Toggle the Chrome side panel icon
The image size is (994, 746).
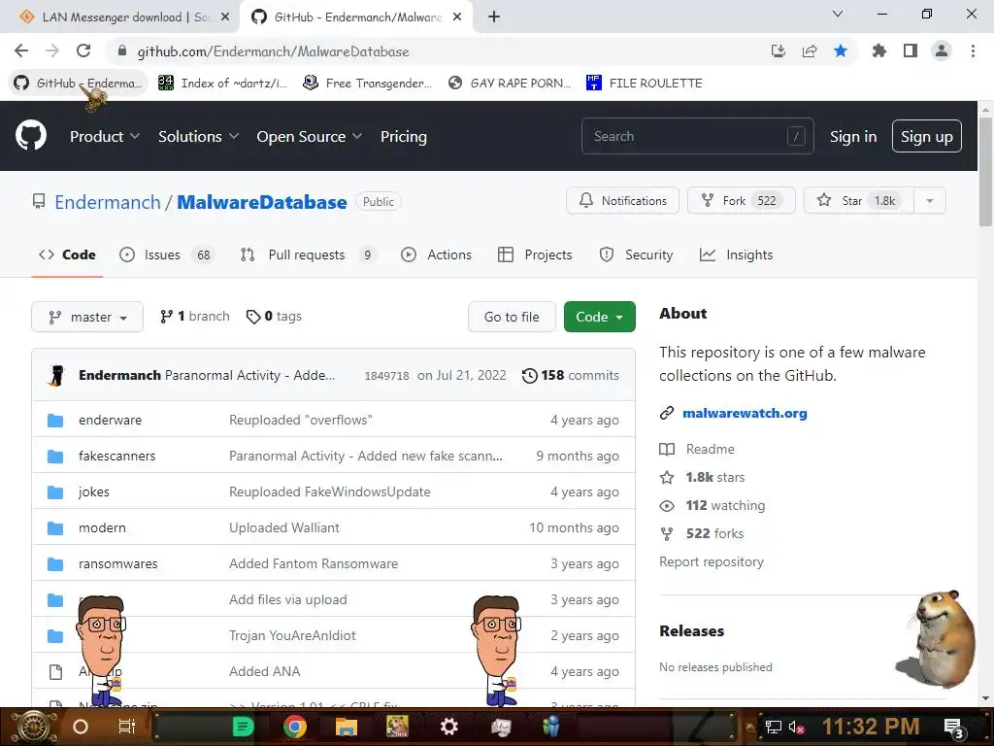tap(911, 51)
